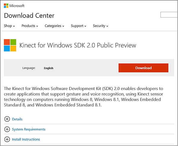Click the Microsoft wordmark text
The width and height of the screenshot is (178, 146).
17,6
